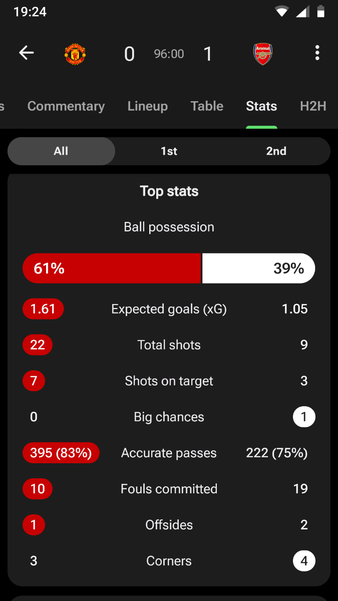The width and height of the screenshot is (338, 601).
Task: Tap the Wi-Fi status icon
Action: coord(282,12)
